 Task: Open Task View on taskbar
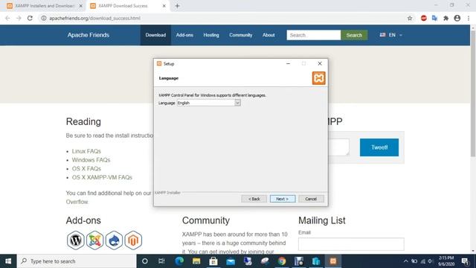(x=161, y=261)
